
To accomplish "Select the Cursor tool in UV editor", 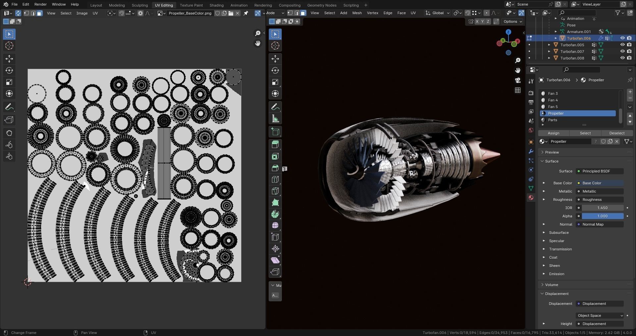I will pos(9,46).
